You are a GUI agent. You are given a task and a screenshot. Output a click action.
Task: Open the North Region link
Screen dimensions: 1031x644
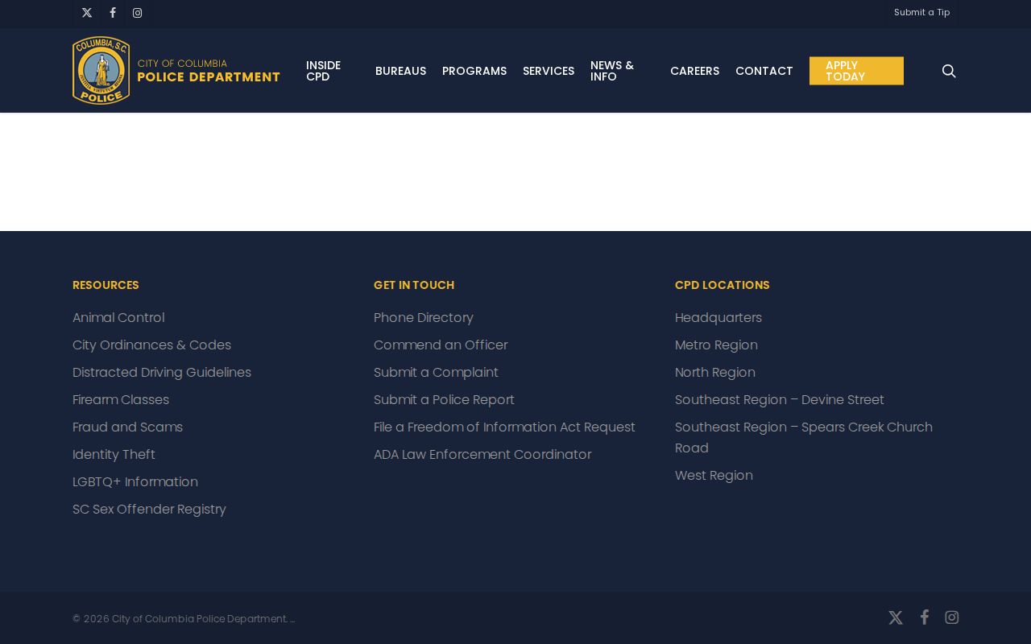715,372
